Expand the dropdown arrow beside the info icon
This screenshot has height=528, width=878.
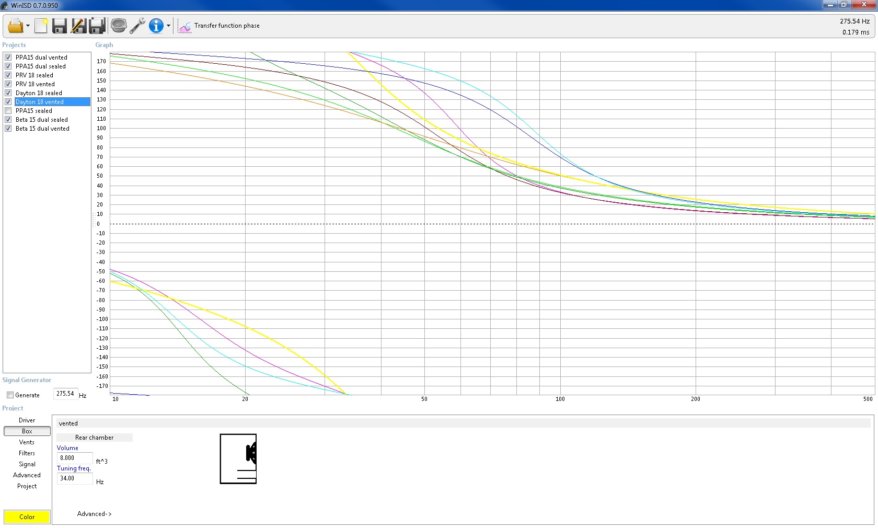(x=168, y=26)
